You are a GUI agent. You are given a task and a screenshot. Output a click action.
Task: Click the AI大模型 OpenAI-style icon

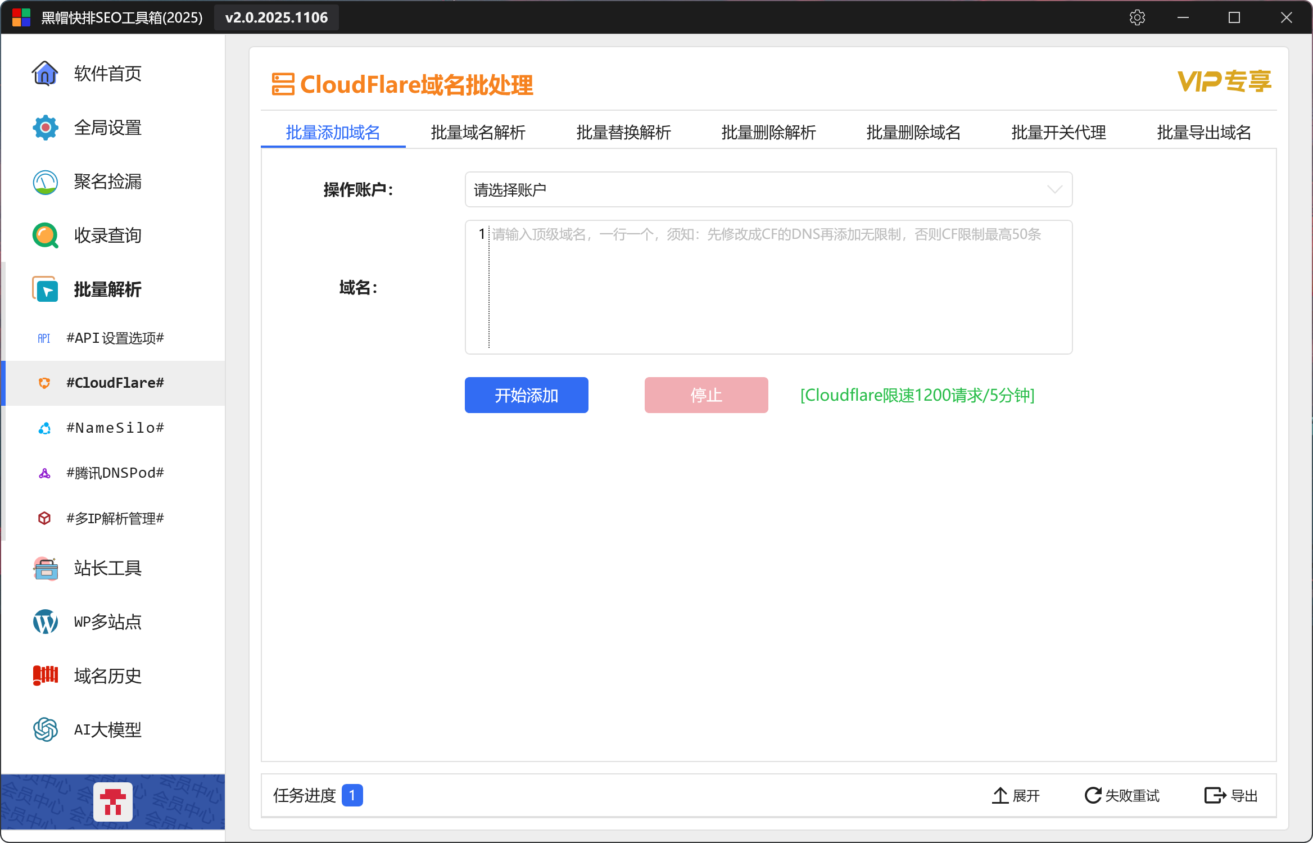point(45,729)
